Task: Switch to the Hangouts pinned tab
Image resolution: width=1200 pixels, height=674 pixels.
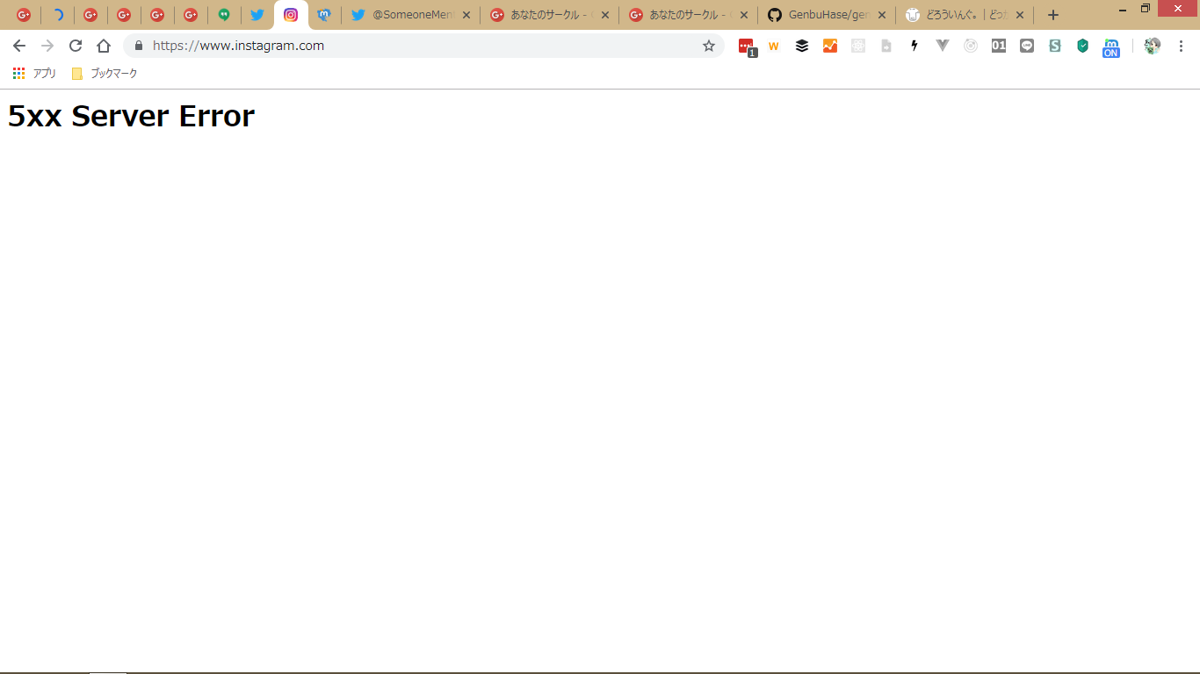Action: tap(224, 15)
